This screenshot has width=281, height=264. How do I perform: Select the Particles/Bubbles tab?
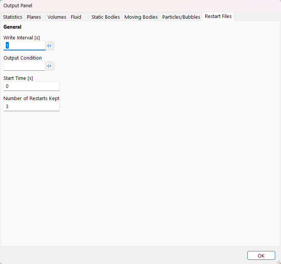pos(181,17)
